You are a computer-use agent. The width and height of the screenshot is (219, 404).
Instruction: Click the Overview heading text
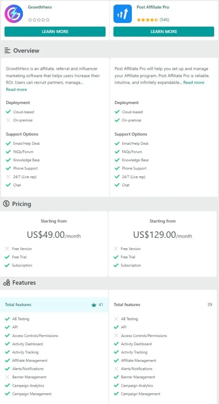[26, 50]
